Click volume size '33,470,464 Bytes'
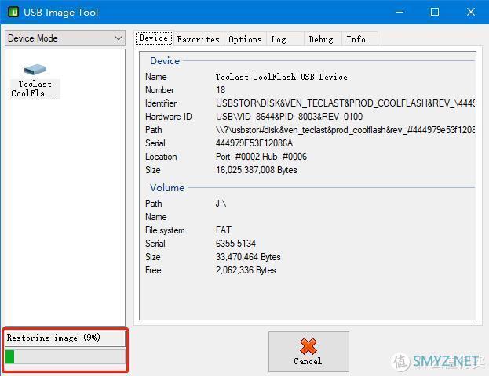This screenshot has width=489, height=376. (248, 257)
